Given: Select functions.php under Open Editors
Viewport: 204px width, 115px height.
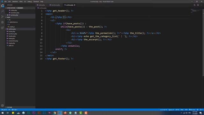Looking at the screenshot, I should tap(15, 13).
